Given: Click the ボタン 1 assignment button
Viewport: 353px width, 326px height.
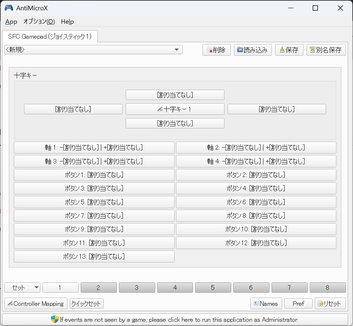Looking at the screenshot, I should pos(94,175).
